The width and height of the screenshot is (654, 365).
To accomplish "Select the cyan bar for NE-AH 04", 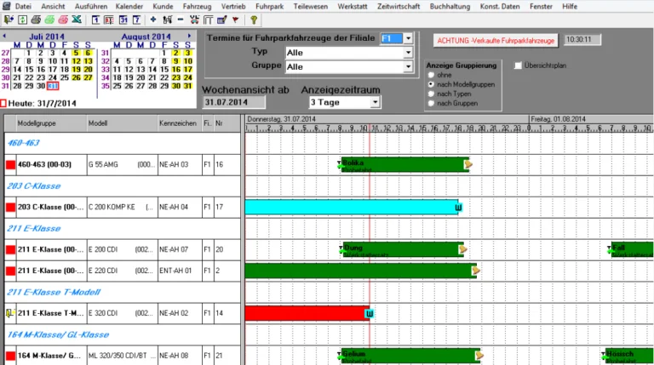I will (352, 207).
